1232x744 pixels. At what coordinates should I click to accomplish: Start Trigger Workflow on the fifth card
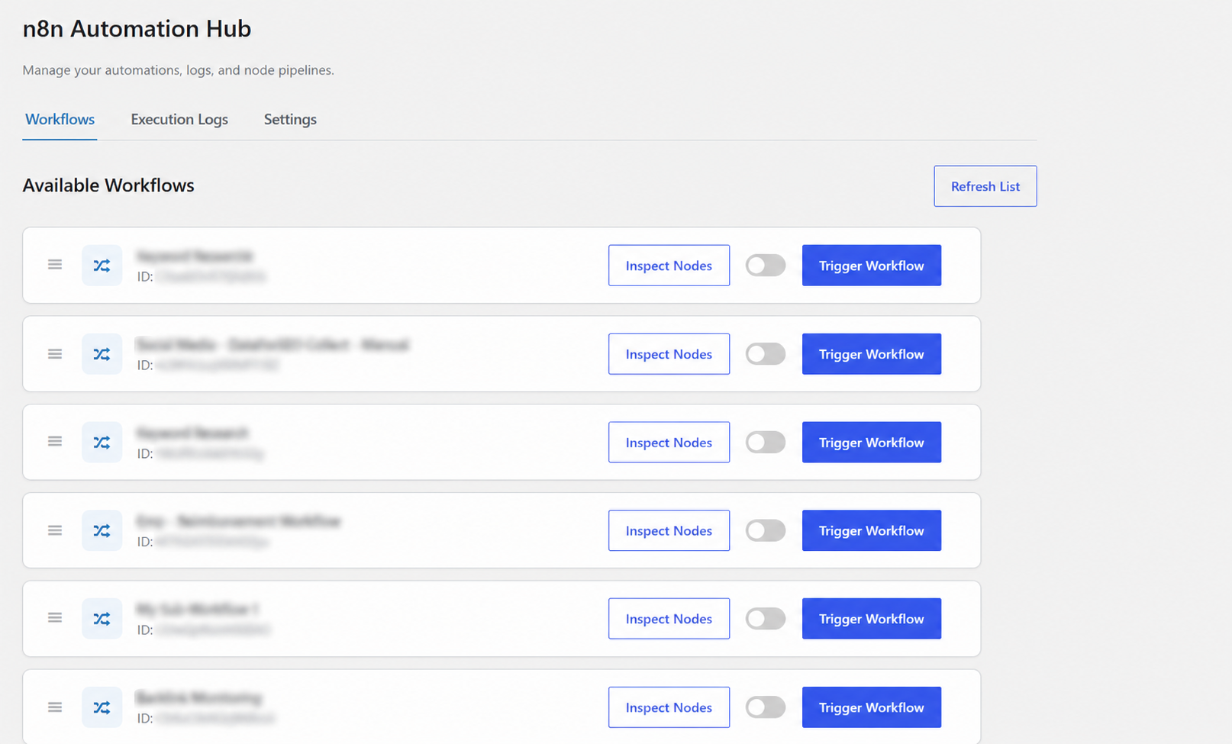(x=871, y=619)
